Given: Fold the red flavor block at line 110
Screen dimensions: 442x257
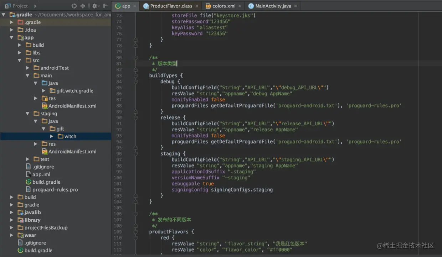Looking at the screenshot, I should coord(135,237).
